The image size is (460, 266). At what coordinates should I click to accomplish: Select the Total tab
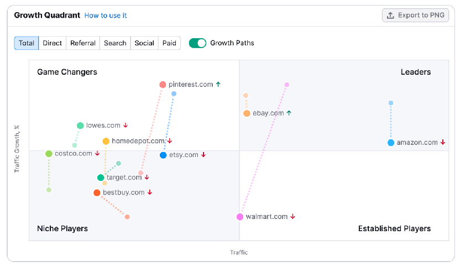coord(27,43)
